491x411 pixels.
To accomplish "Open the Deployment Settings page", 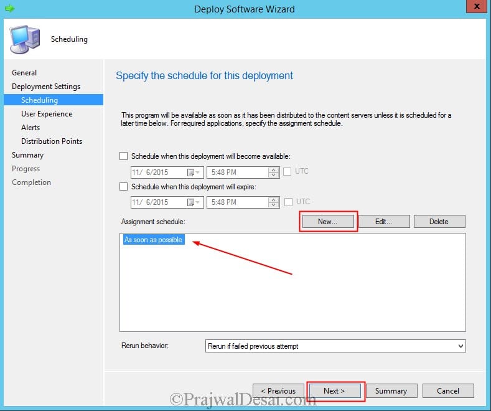I will click(x=46, y=87).
